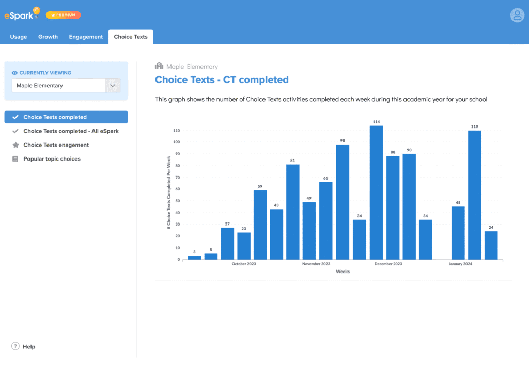
Task: Click the eye icon beside Currently Viewing
Action: [14, 73]
